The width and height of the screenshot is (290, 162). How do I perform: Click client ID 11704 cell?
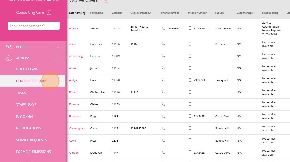pos(116,28)
